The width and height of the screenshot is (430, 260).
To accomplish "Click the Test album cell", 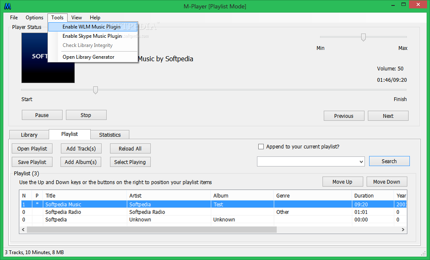I will coord(242,204).
